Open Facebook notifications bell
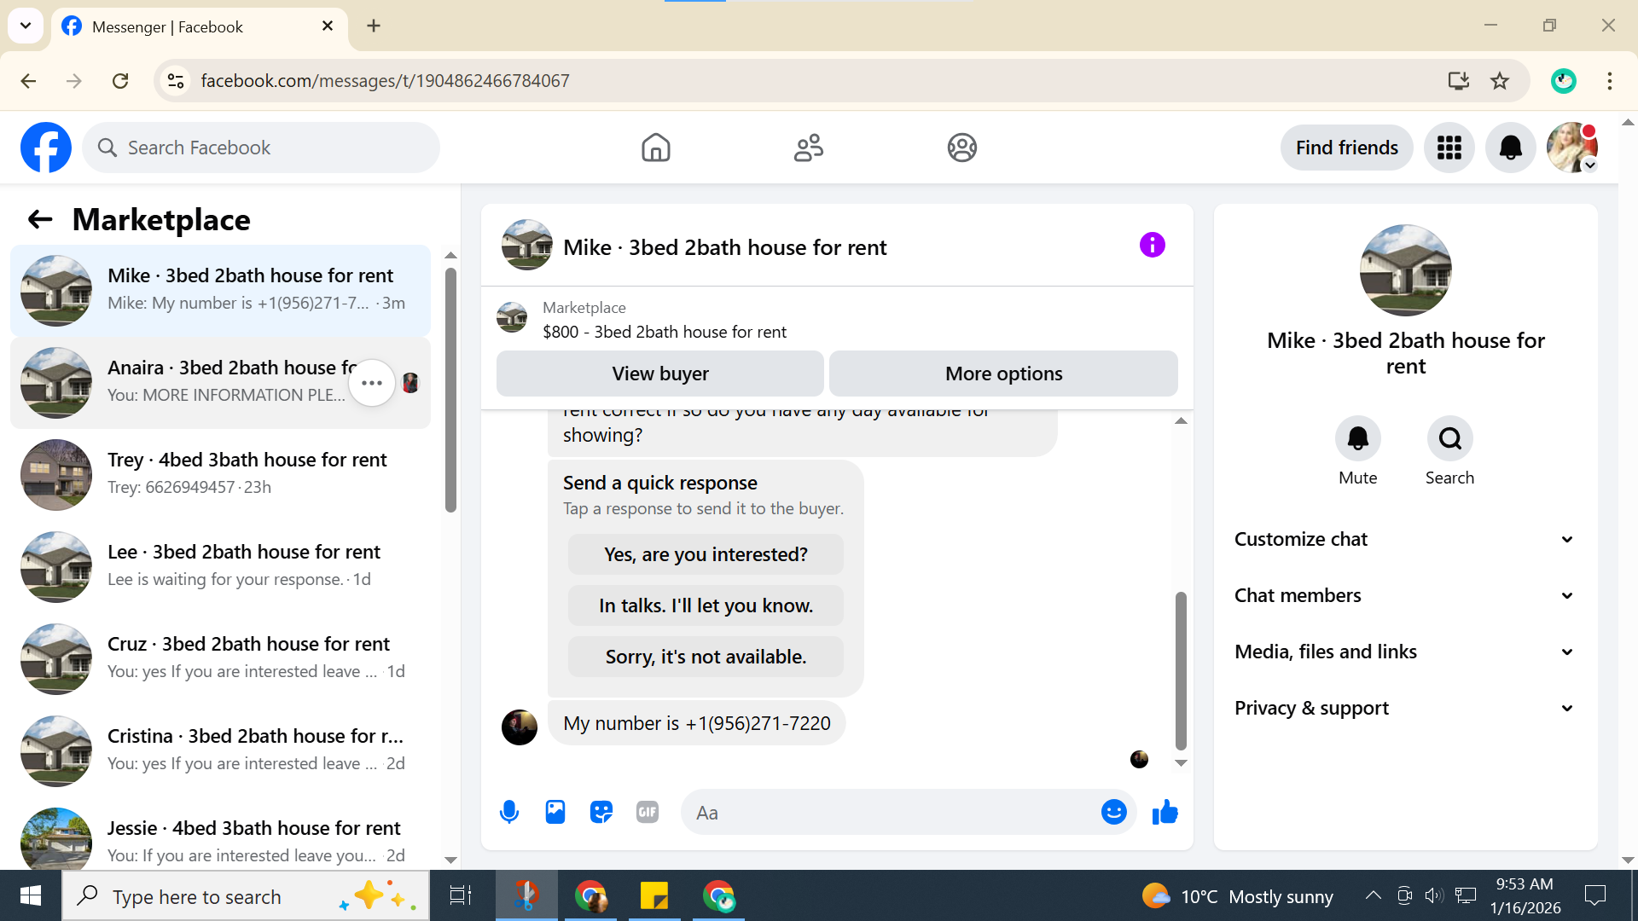 point(1510,148)
